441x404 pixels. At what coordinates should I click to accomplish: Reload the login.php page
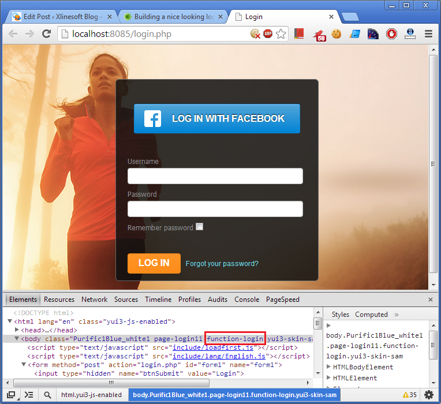coord(46,34)
